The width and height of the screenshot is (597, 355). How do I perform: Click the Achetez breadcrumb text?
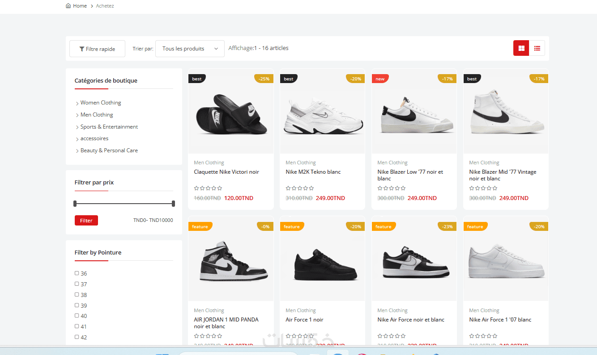click(105, 6)
